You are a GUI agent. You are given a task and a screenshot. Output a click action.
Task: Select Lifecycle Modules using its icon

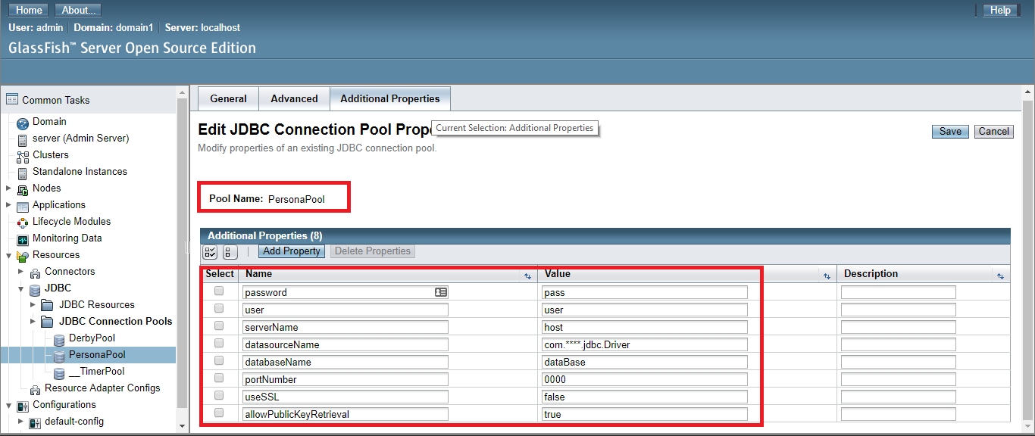(x=22, y=221)
